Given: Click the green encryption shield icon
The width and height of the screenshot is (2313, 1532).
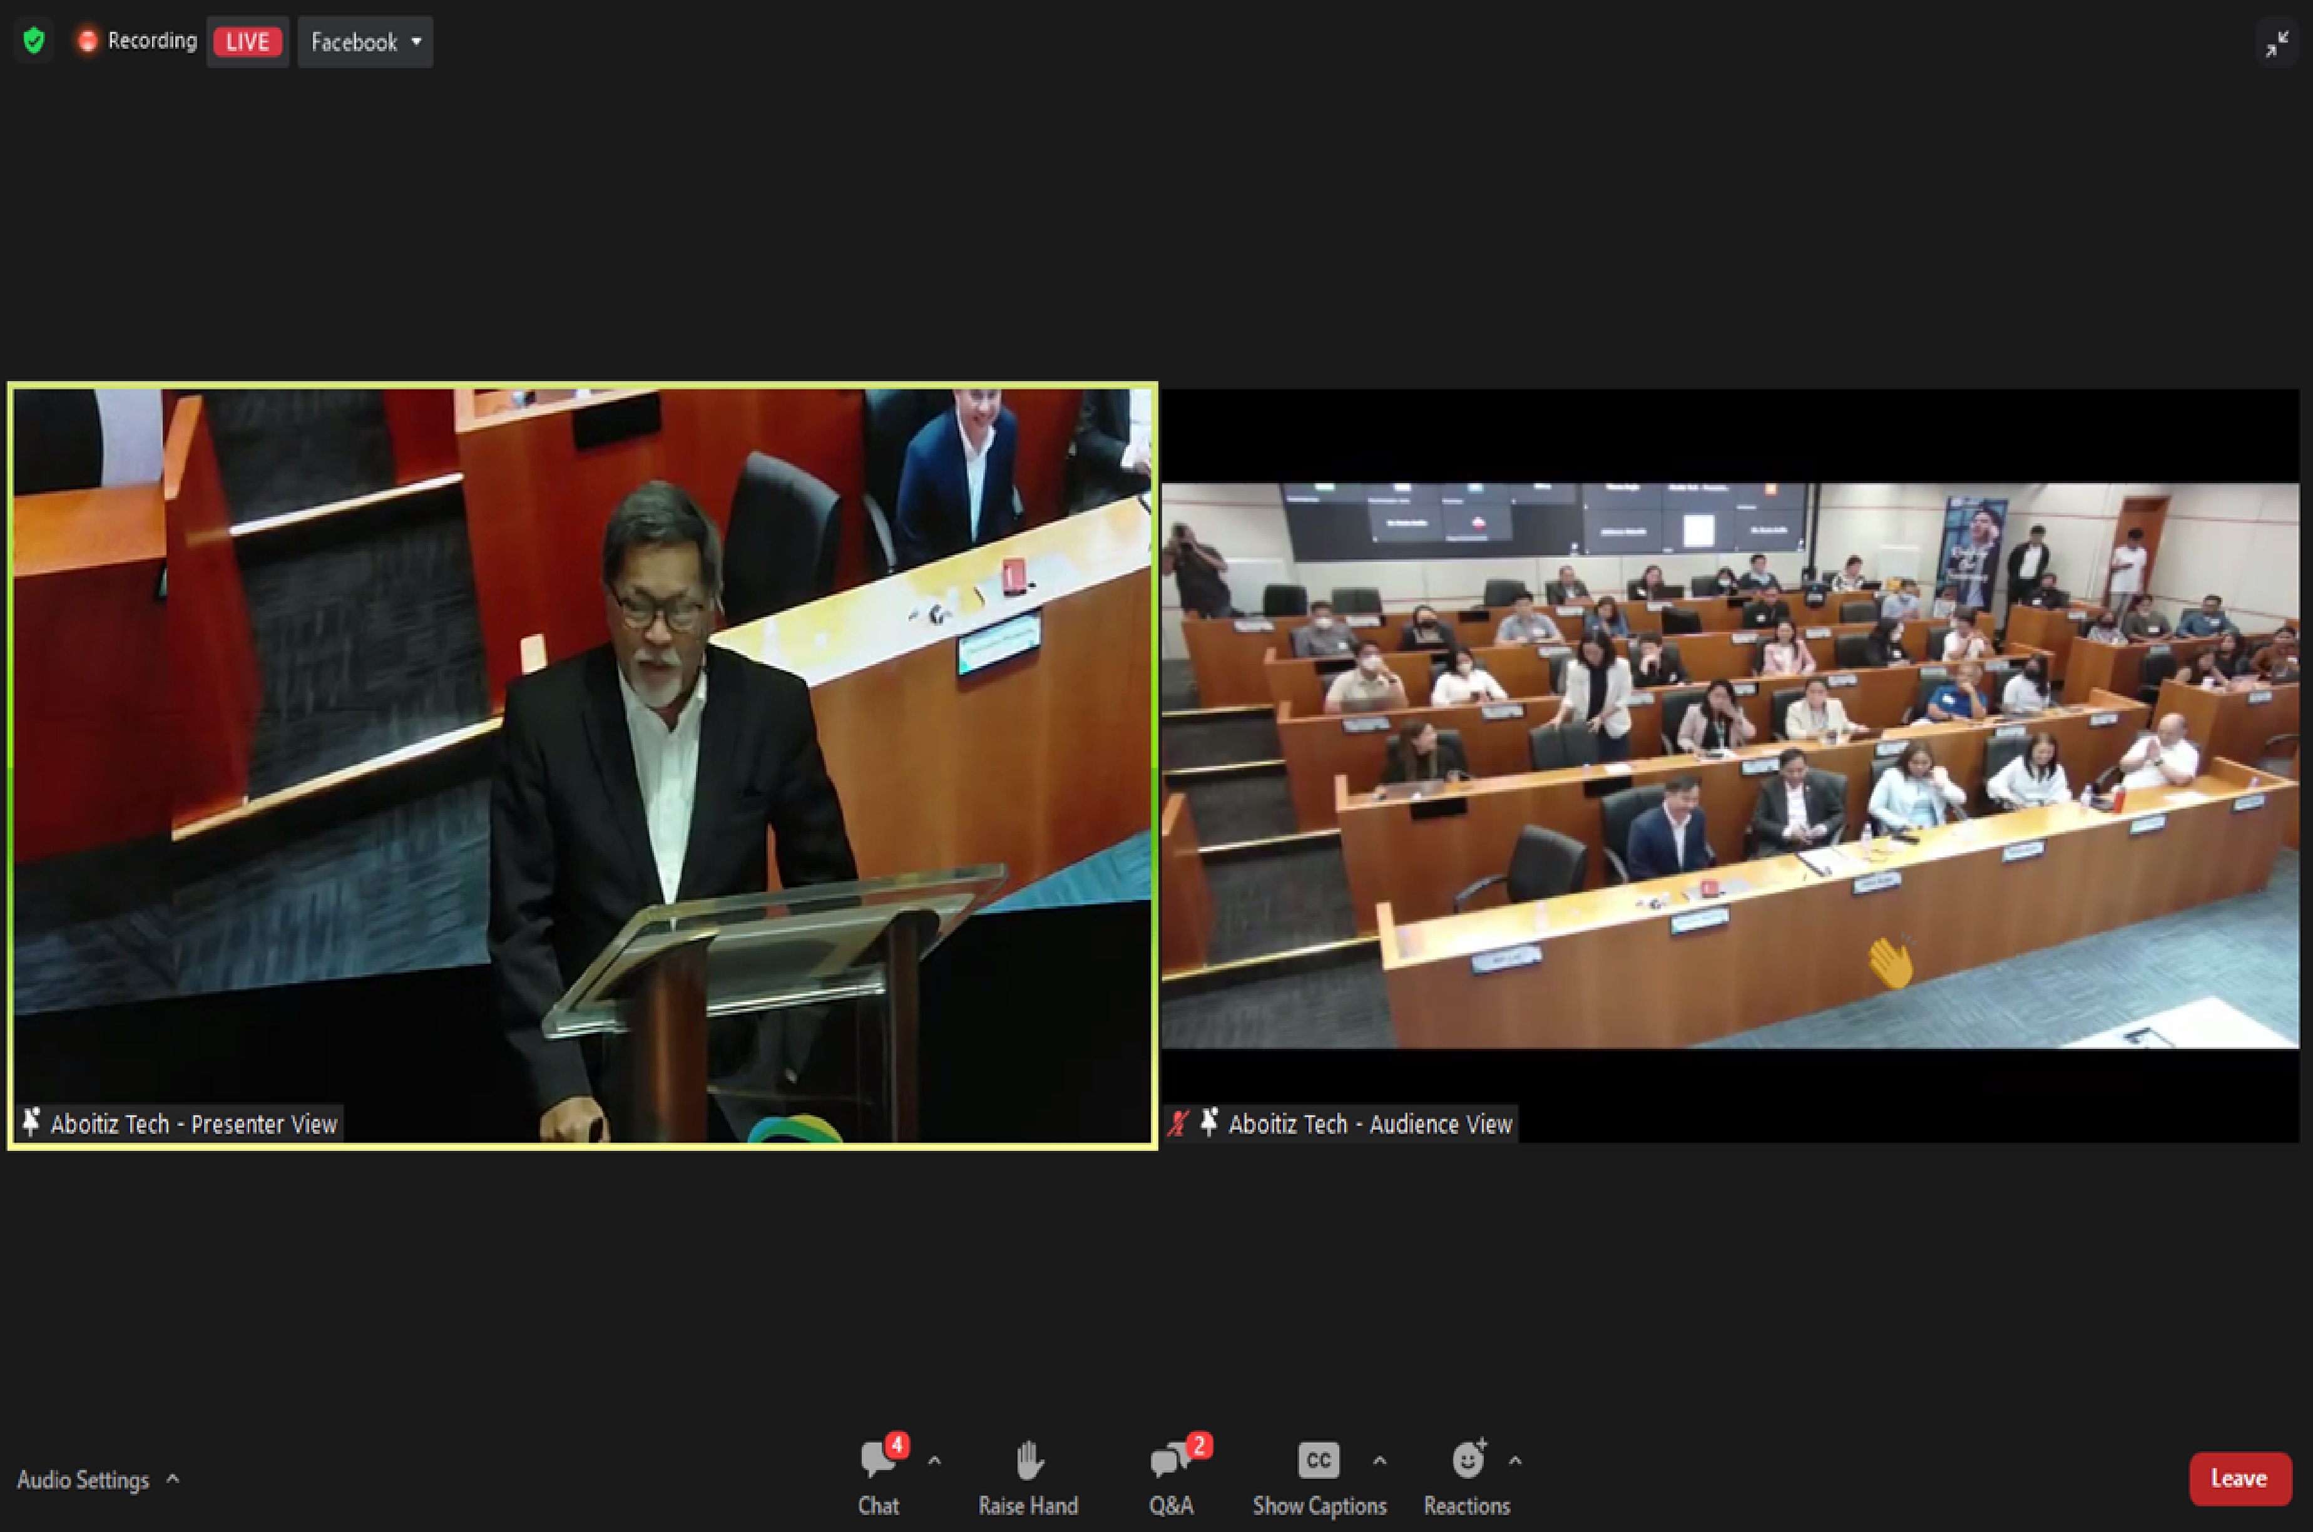Looking at the screenshot, I should click(34, 41).
